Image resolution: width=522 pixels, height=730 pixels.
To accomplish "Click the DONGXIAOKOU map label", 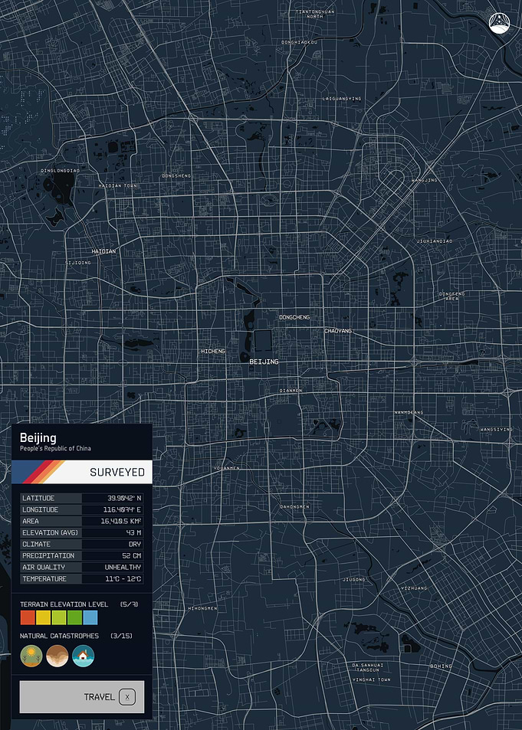I will pyautogui.click(x=299, y=42).
